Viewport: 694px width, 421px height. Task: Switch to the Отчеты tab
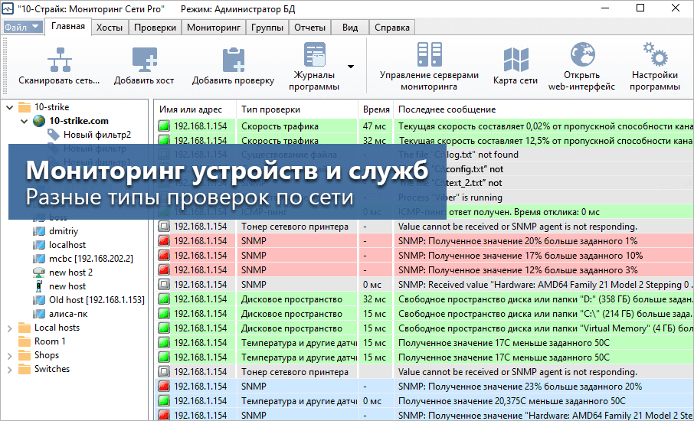[x=309, y=28]
